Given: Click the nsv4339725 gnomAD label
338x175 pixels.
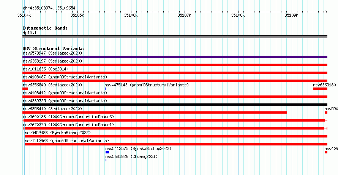Looking at the screenshot, I should tap(65, 101).
